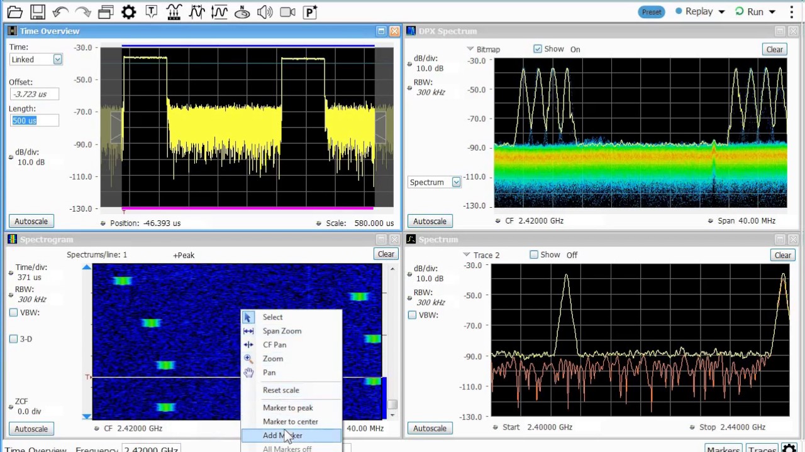Click Autoscale in Spectrogram panel
The image size is (805, 452).
[31, 429]
